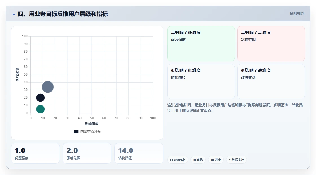This screenshot has height=175, width=316.
Task: Click the 14.0 转化路径 data card
Action: pyautogui.click(x=139, y=153)
